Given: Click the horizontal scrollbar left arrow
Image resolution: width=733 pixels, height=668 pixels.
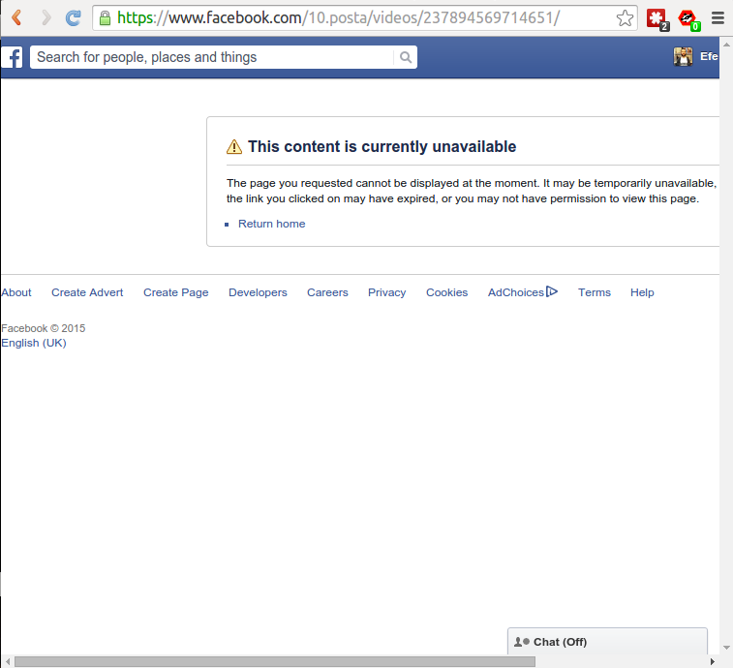Looking at the screenshot, I should (x=8, y=661).
